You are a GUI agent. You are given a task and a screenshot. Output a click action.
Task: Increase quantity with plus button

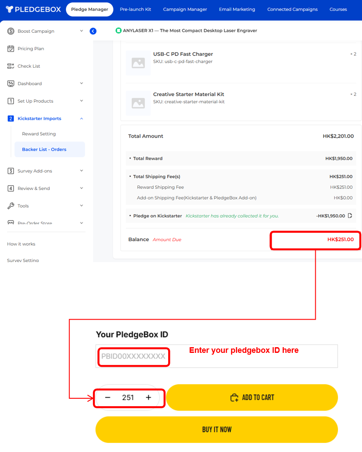148,397
